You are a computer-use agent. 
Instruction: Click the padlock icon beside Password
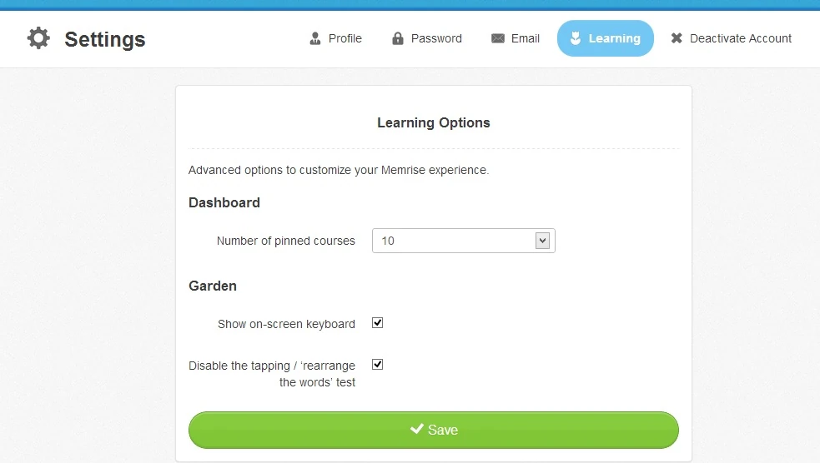click(398, 38)
